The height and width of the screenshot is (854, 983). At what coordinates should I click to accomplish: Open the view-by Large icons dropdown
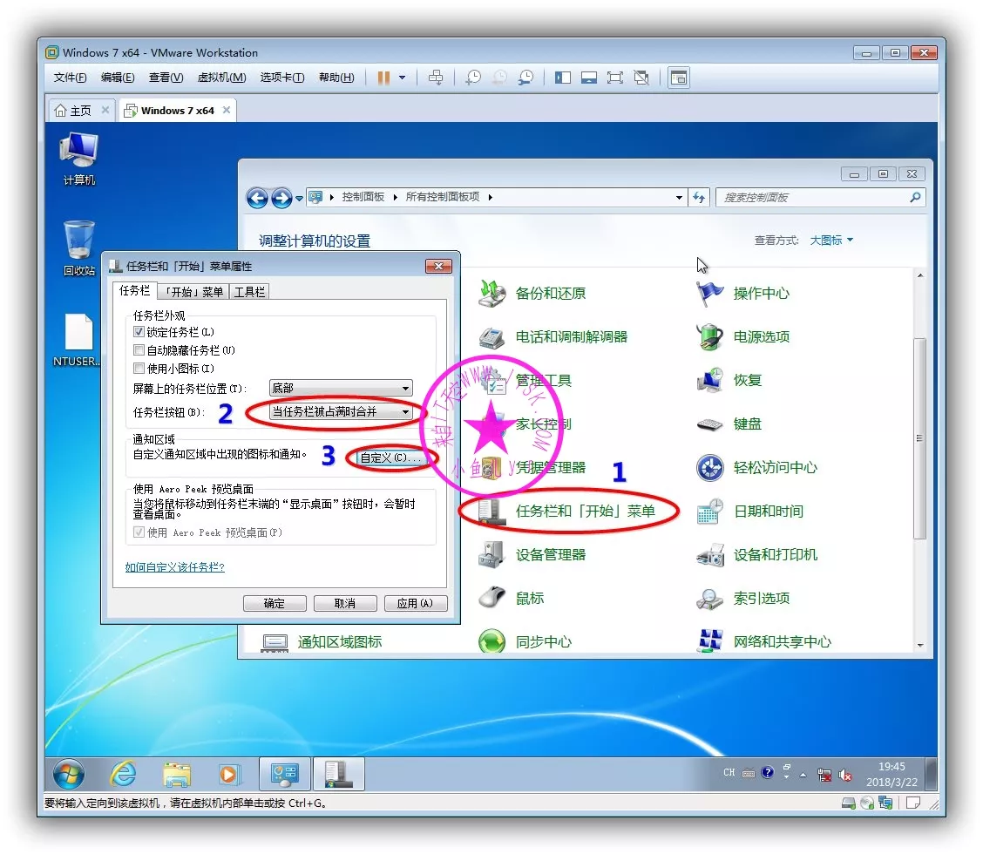(831, 241)
